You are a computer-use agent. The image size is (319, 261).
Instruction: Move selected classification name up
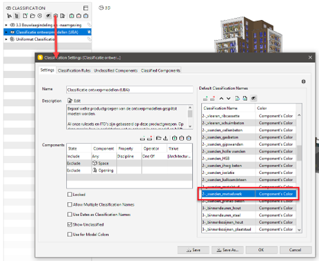(221, 99)
